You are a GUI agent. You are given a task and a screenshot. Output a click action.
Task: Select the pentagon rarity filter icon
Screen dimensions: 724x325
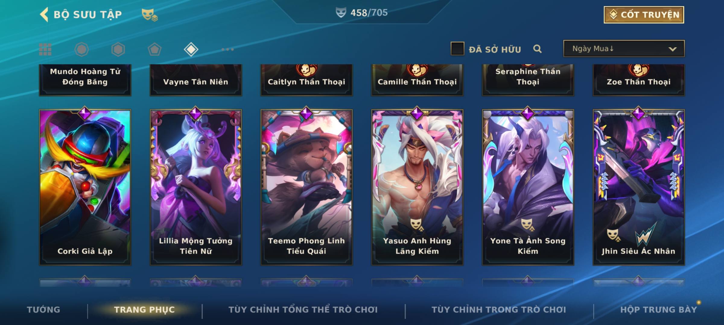[154, 49]
